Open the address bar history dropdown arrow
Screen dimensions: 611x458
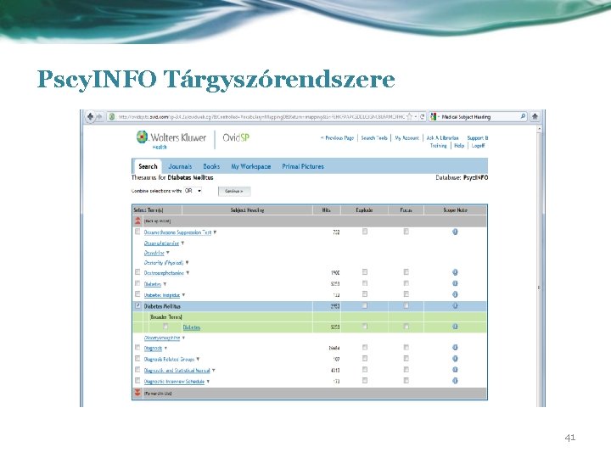click(x=416, y=116)
